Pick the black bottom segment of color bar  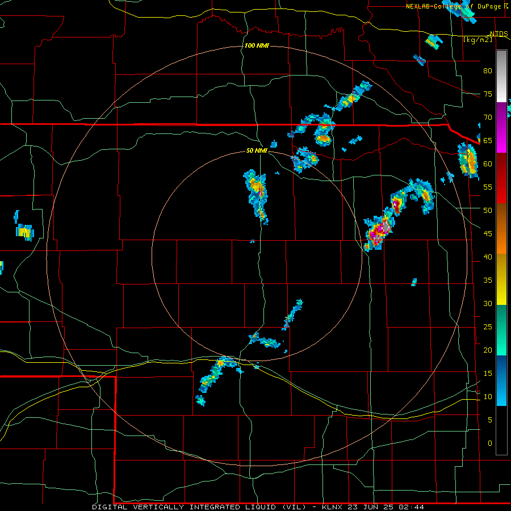(501, 430)
